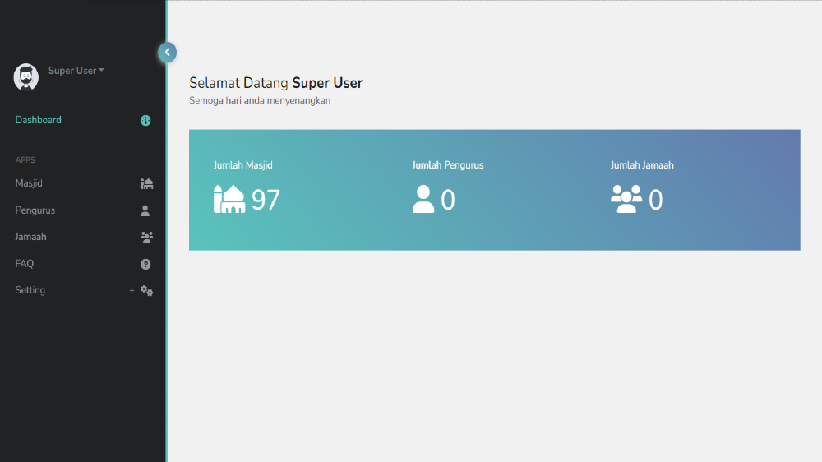Open the FAQ page link
822x462 pixels.
coord(25,264)
